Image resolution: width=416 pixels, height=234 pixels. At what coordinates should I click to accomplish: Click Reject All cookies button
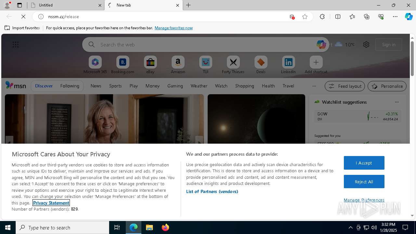click(364, 182)
